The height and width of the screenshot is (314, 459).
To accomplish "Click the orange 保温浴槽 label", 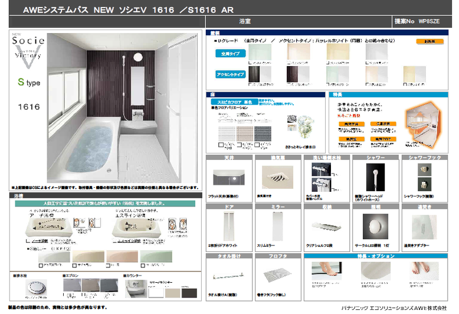I will [383, 124].
